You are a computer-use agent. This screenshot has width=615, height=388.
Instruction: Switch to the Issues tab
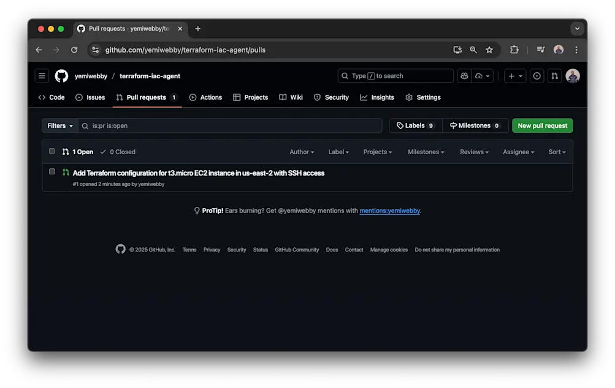(x=90, y=97)
